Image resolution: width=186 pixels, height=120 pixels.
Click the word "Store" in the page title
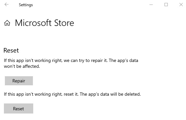64,23
